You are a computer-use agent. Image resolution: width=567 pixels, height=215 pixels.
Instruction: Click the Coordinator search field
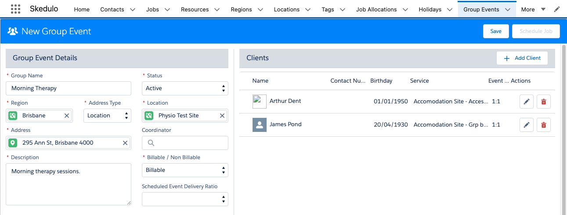point(185,143)
